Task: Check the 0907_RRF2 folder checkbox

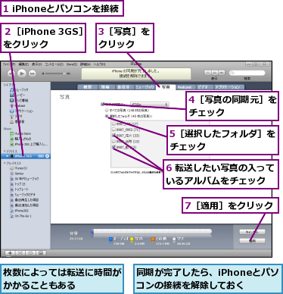Action: 114,130
